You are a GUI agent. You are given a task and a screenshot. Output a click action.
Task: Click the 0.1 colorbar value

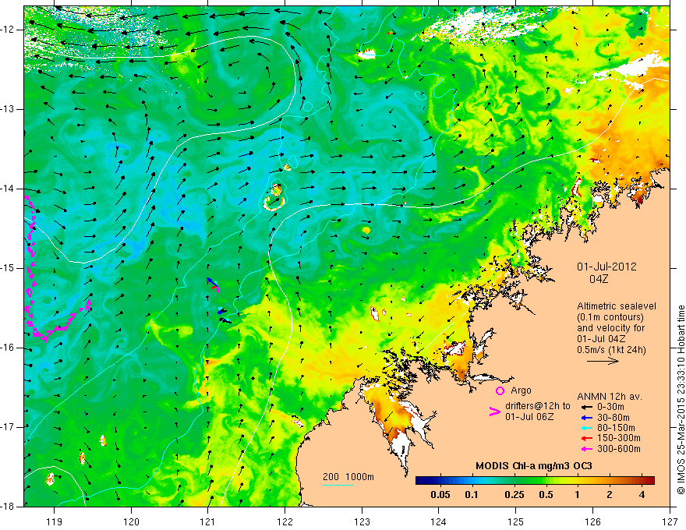point(471,495)
